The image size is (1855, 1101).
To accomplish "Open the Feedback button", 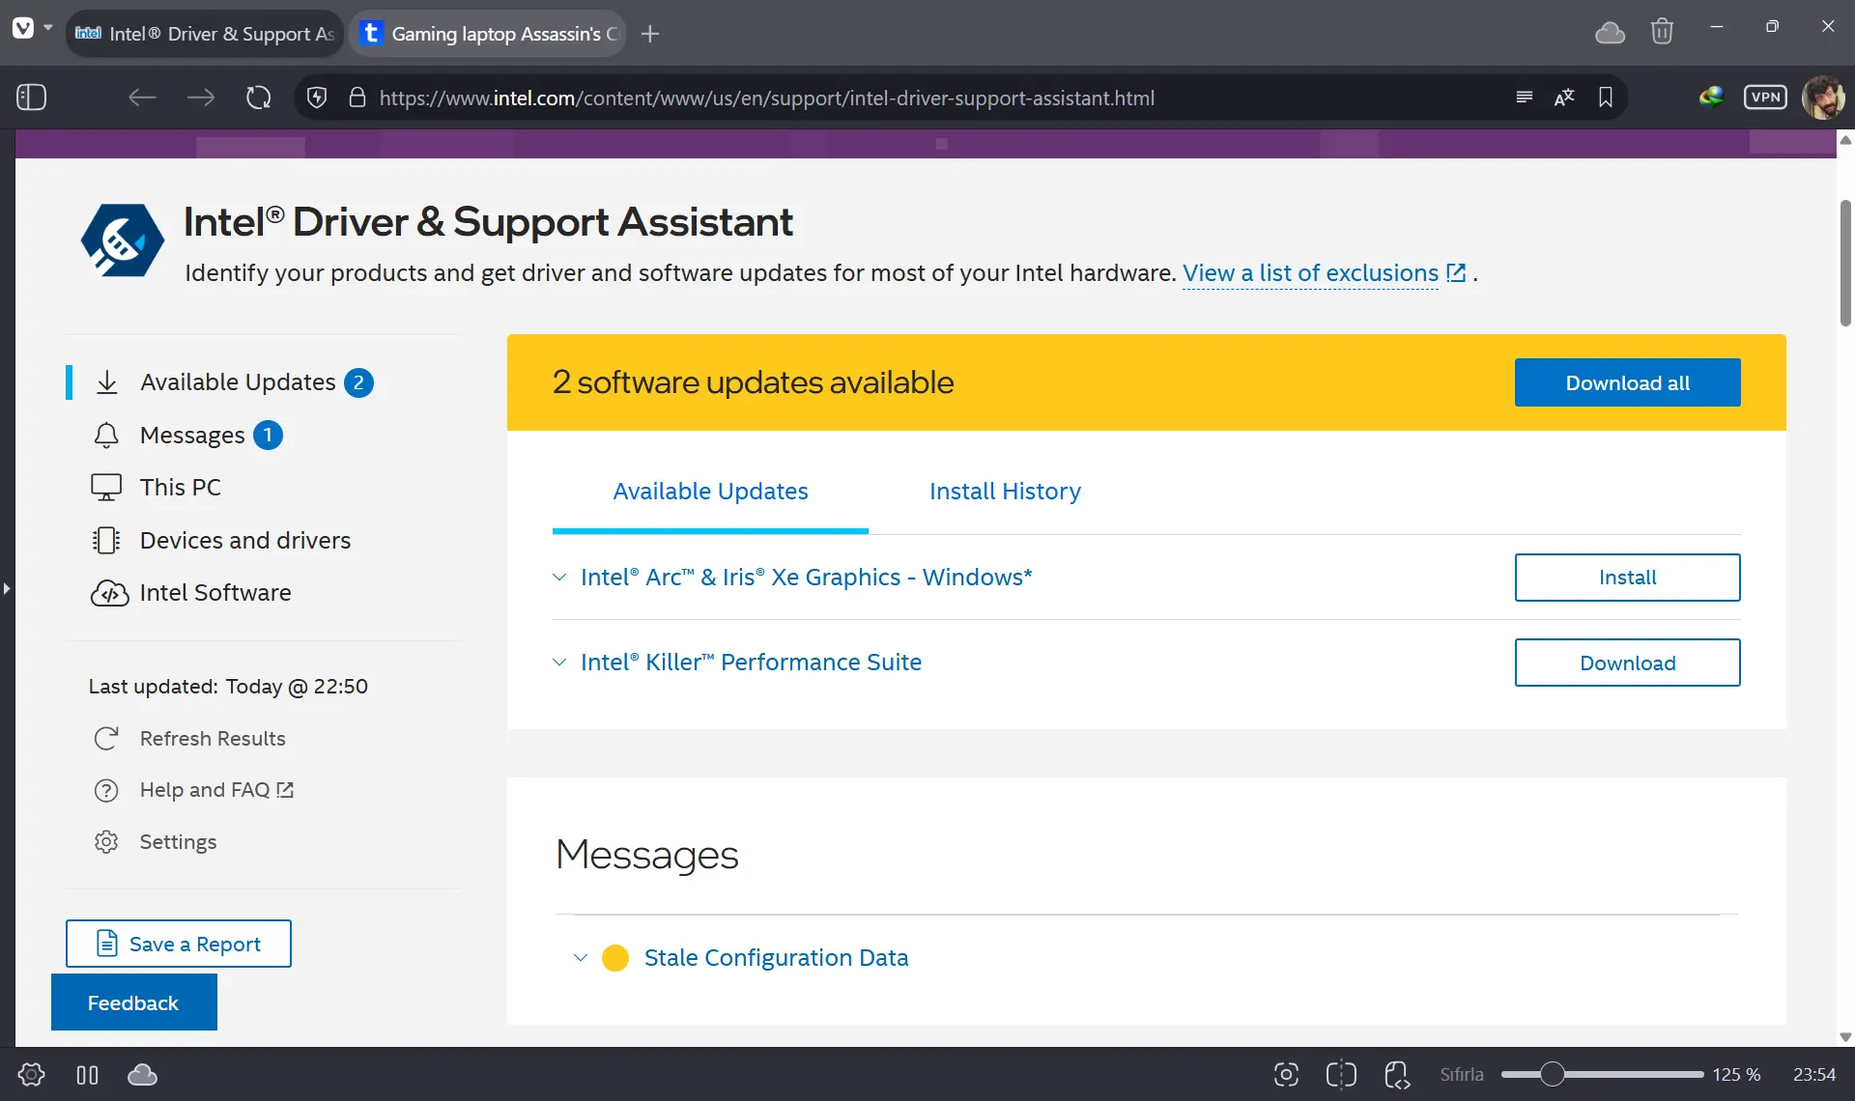I will pos(133,1002).
